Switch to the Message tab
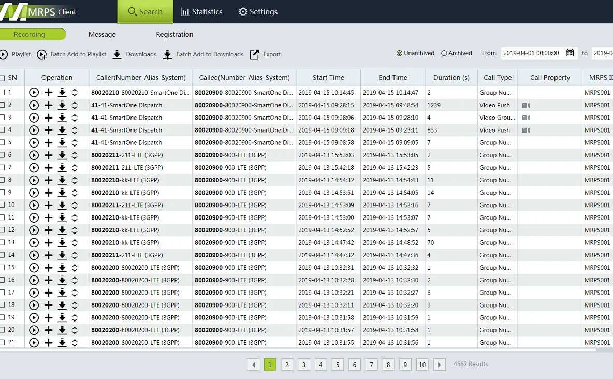This screenshot has height=379, width=613. [x=101, y=34]
